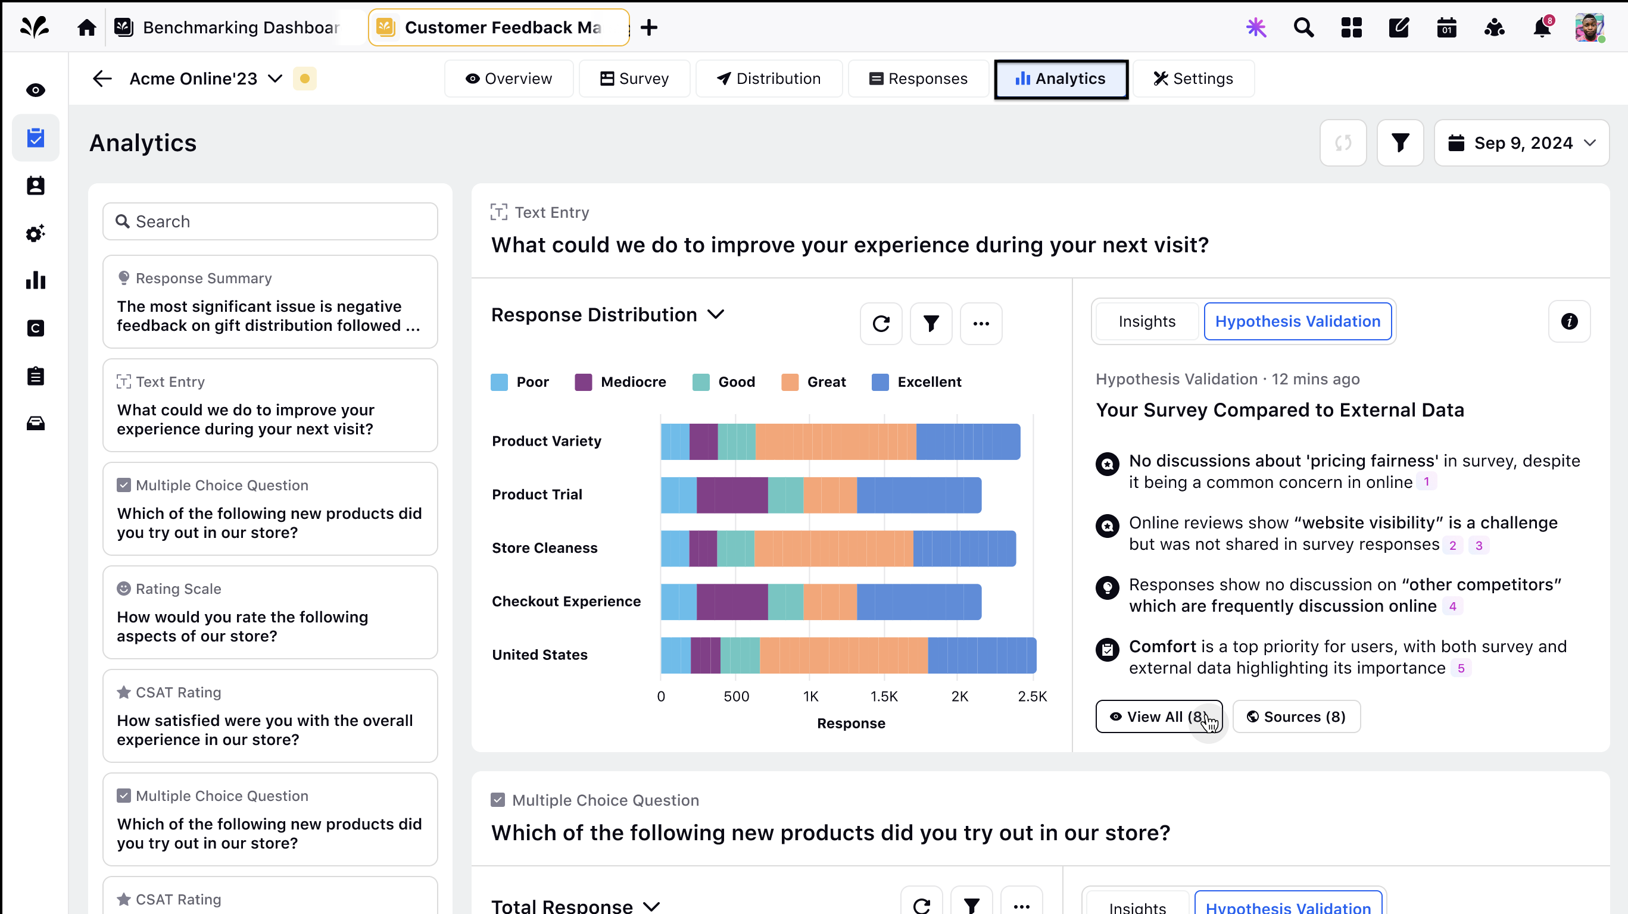1628x914 pixels.
Task: Open the Settings tab
Action: click(1193, 79)
